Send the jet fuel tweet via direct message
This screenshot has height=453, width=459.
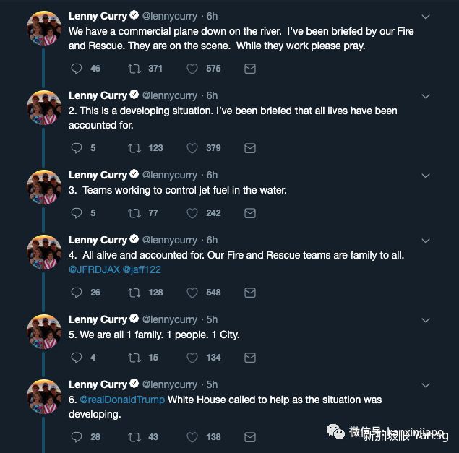(250, 213)
